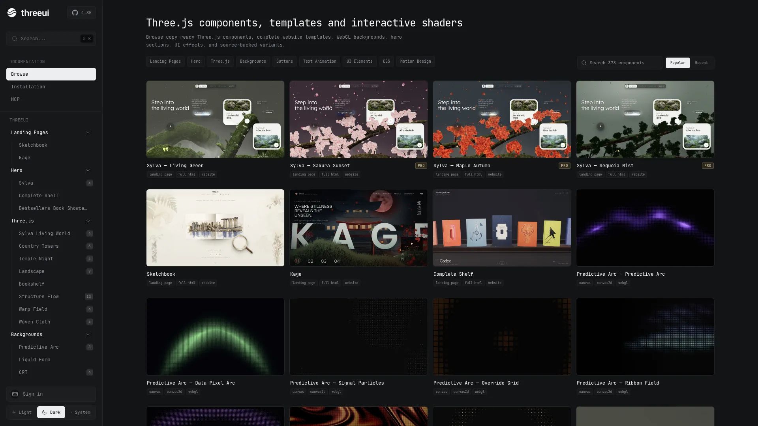The height and width of the screenshot is (426, 758).
Task: Collapse the Backgrounds sidebar section
Action: pos(88,334)
